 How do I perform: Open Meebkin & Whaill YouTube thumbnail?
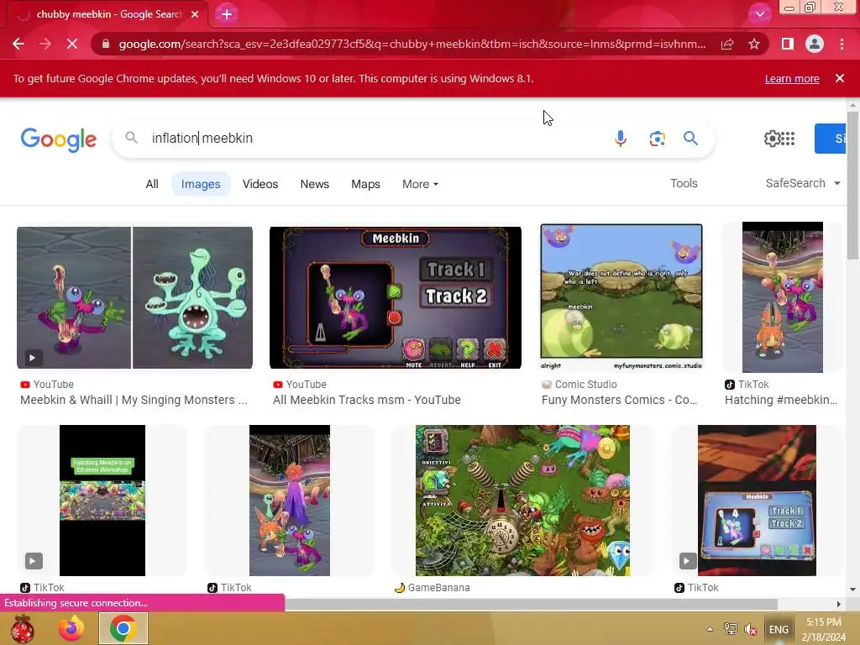[134, 297]
